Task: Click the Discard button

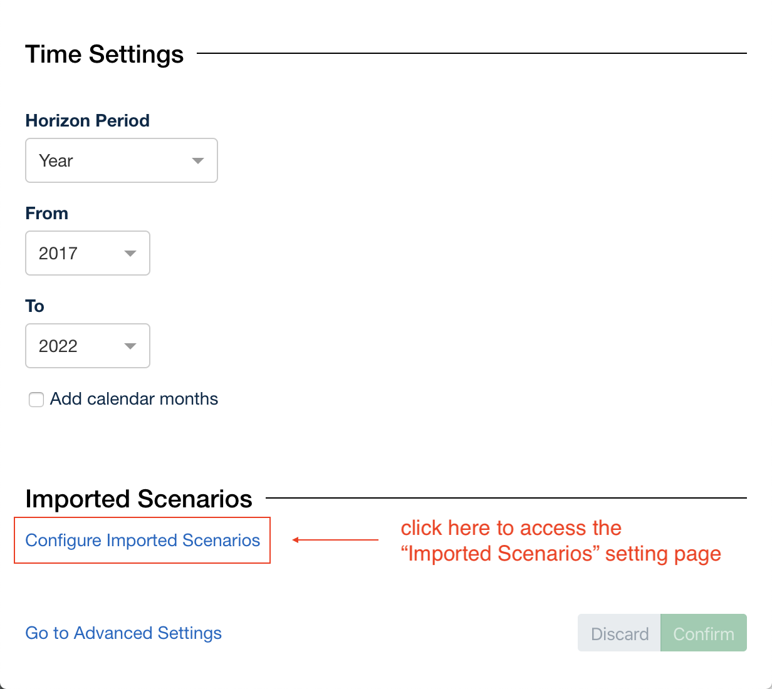Action: coord(619,633)
